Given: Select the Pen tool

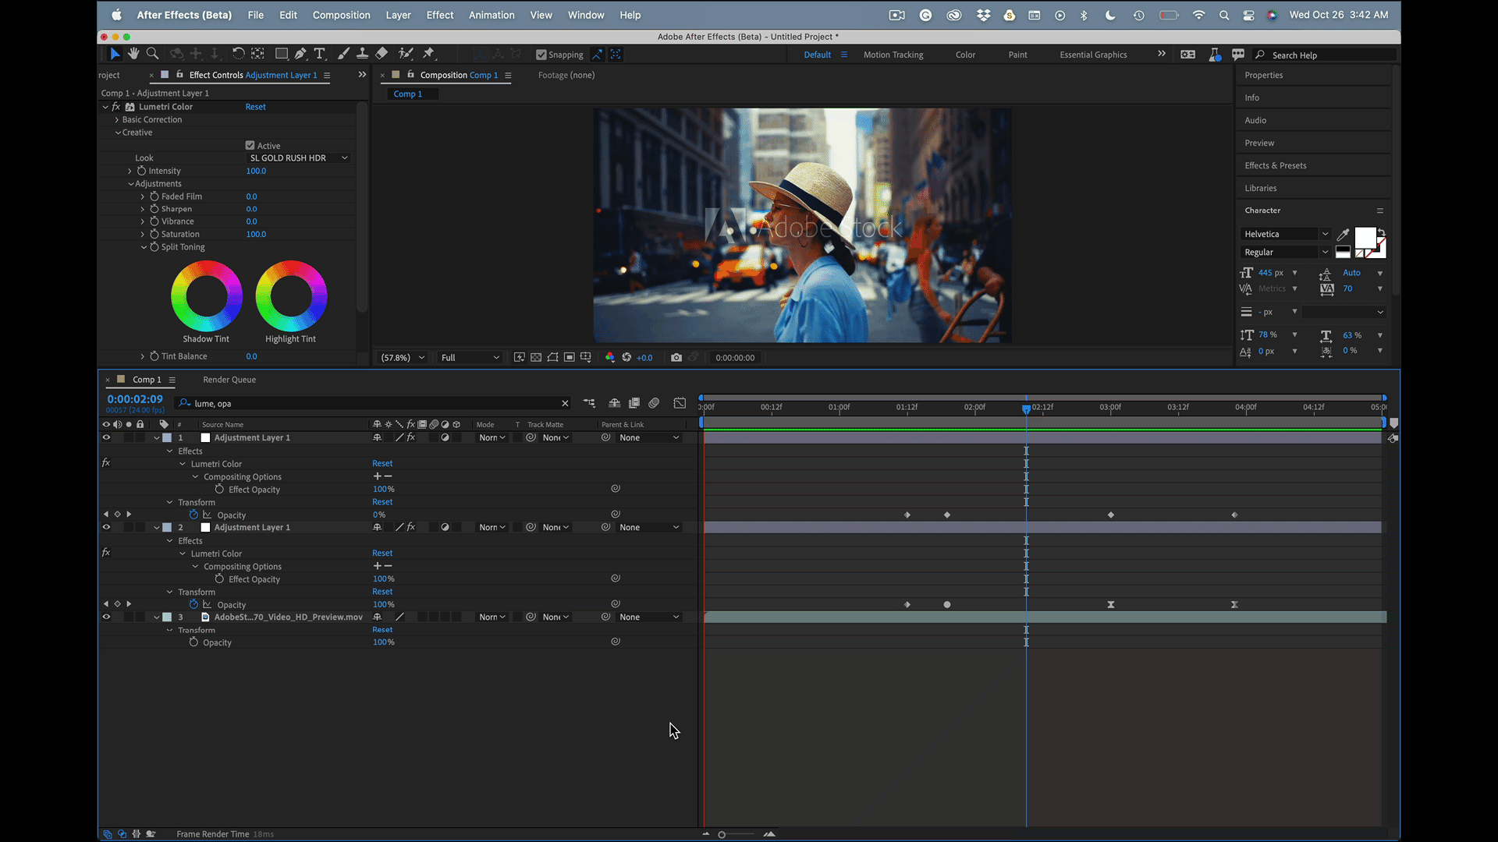Looking at the screenshot, I should [300, 54].
